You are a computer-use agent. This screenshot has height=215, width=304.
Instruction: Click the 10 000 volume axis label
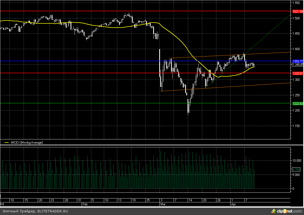pos(297,161)
